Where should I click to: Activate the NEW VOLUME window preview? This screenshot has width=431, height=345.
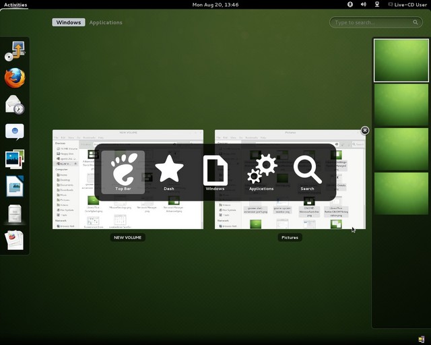pyautogui.click(x=128, y=179)
